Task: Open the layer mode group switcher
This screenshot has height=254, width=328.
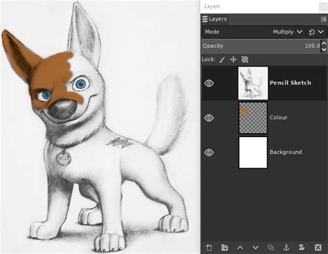Action: (316, 32)
